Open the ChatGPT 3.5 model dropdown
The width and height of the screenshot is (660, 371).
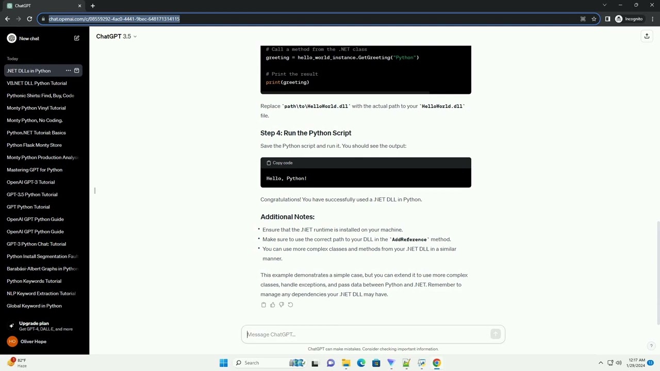(117, 36)
